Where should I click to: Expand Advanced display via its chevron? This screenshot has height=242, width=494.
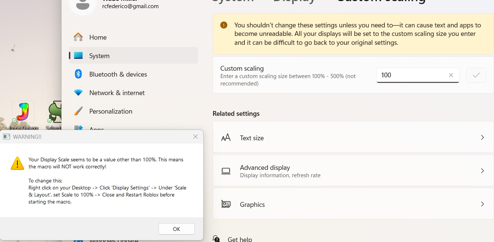(482, 171)
